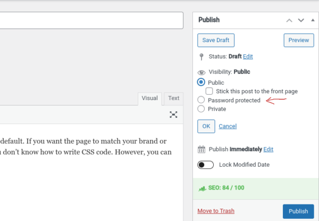
Task: Click the distraction-free writing mode icon
Action: click(173, 114)
